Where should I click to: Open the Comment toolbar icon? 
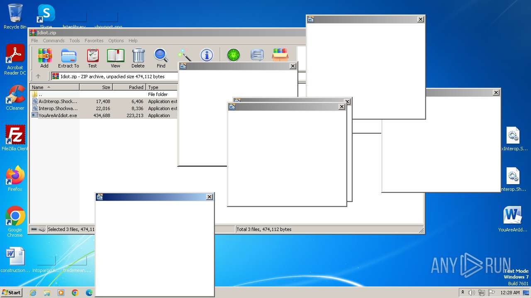pos(257,55)
